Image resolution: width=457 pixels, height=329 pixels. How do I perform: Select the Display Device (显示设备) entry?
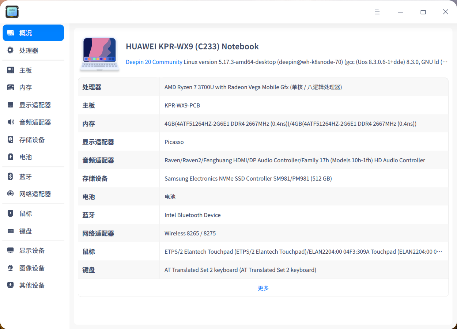click(x=10, y=250)
